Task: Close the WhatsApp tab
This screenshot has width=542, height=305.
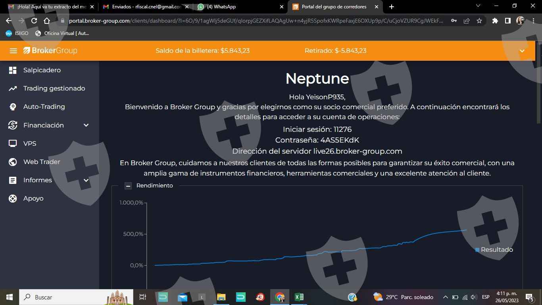Action: (x=282, y=7)
